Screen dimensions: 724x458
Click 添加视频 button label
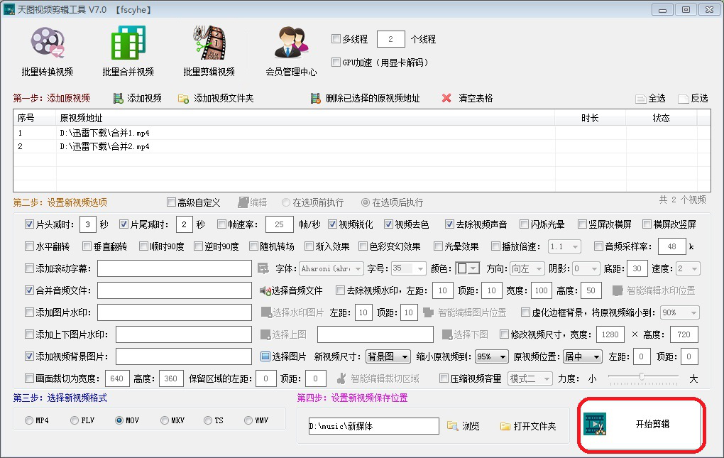(145, 98)
